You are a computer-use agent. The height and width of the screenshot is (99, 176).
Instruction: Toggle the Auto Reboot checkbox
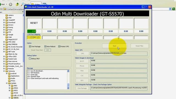45,46
